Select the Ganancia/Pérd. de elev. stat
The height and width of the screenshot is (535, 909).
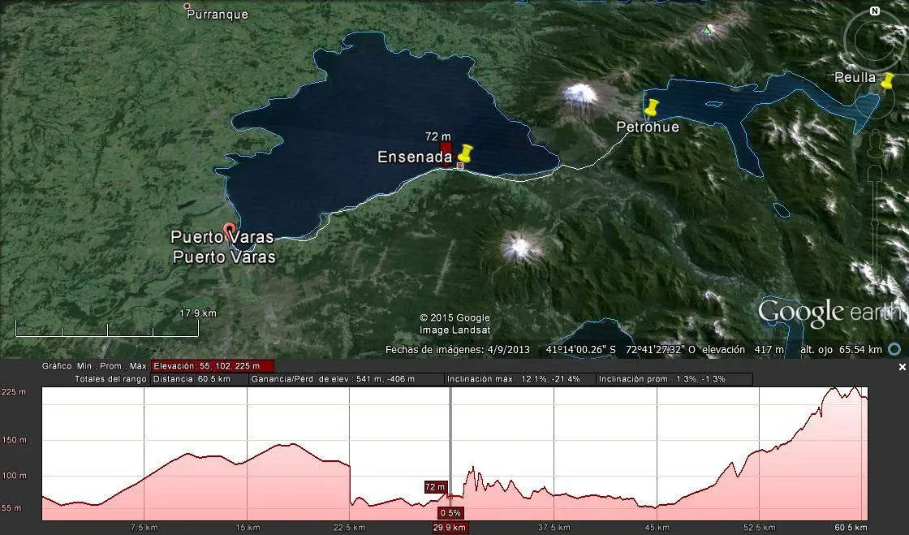333,379
